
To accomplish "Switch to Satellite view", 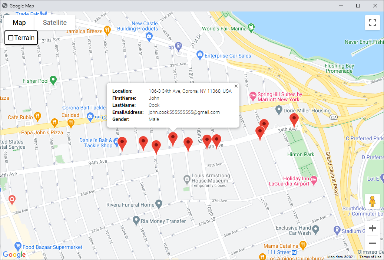I will point(55,23).
